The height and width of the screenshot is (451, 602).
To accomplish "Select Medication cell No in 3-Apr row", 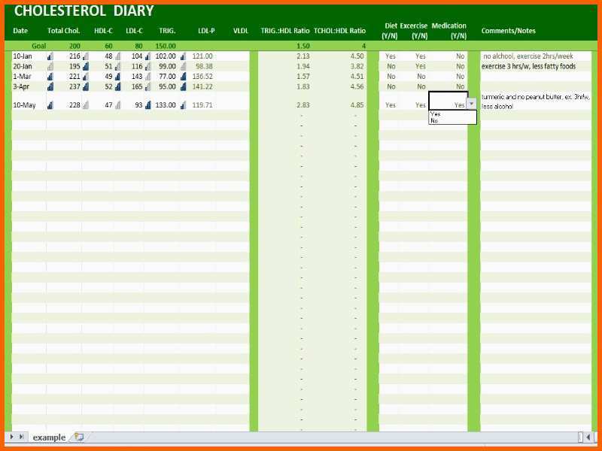I will [x=461, y=86].
